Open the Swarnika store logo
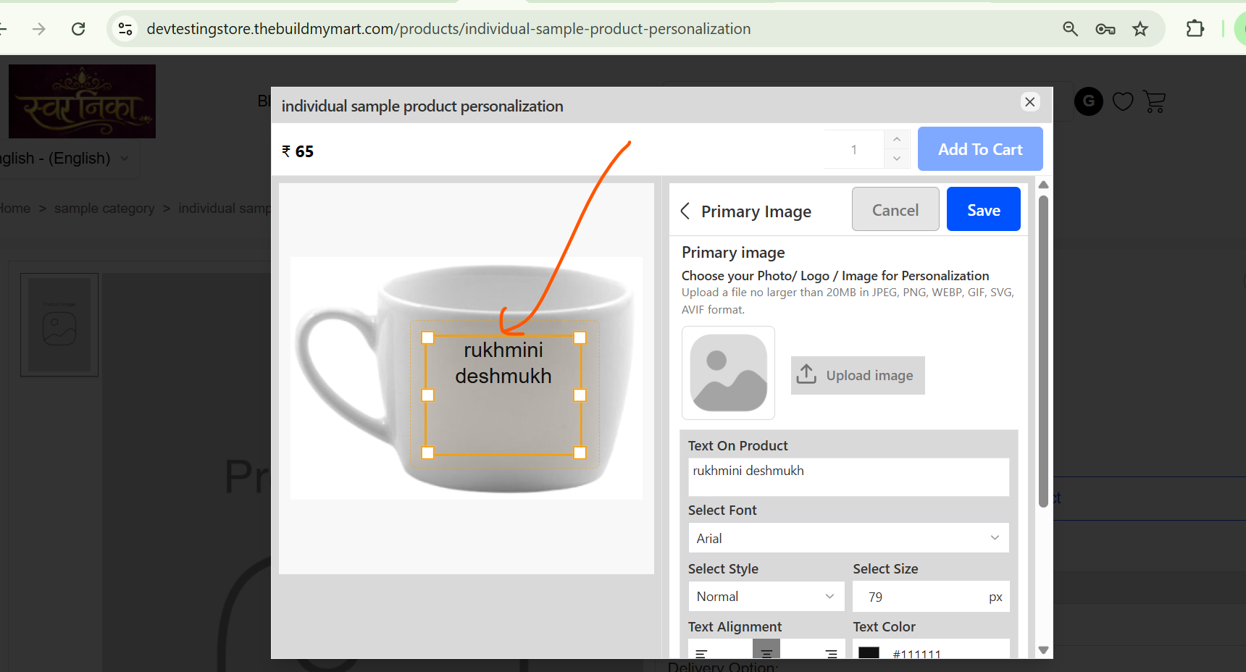This screenshot has width=1246, height=672. [82, 101]
